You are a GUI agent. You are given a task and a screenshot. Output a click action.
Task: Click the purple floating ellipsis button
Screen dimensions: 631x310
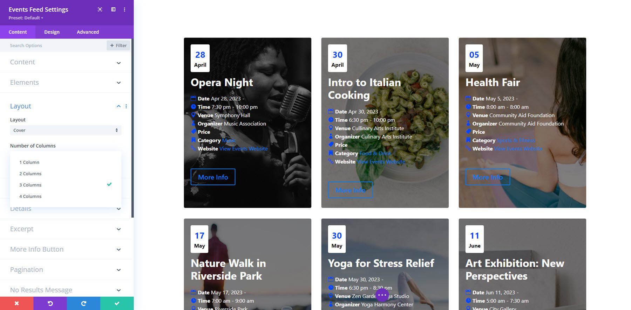(x=382, y=295)
